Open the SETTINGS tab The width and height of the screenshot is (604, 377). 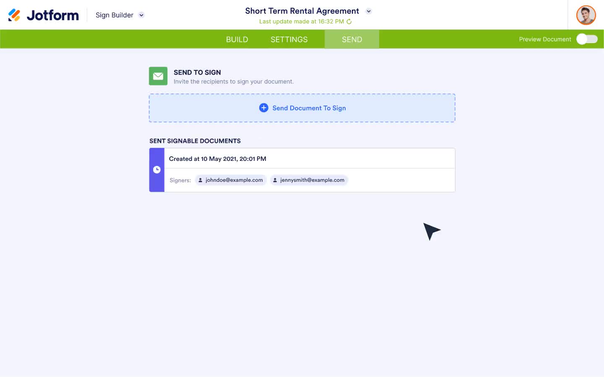(289, 39)
